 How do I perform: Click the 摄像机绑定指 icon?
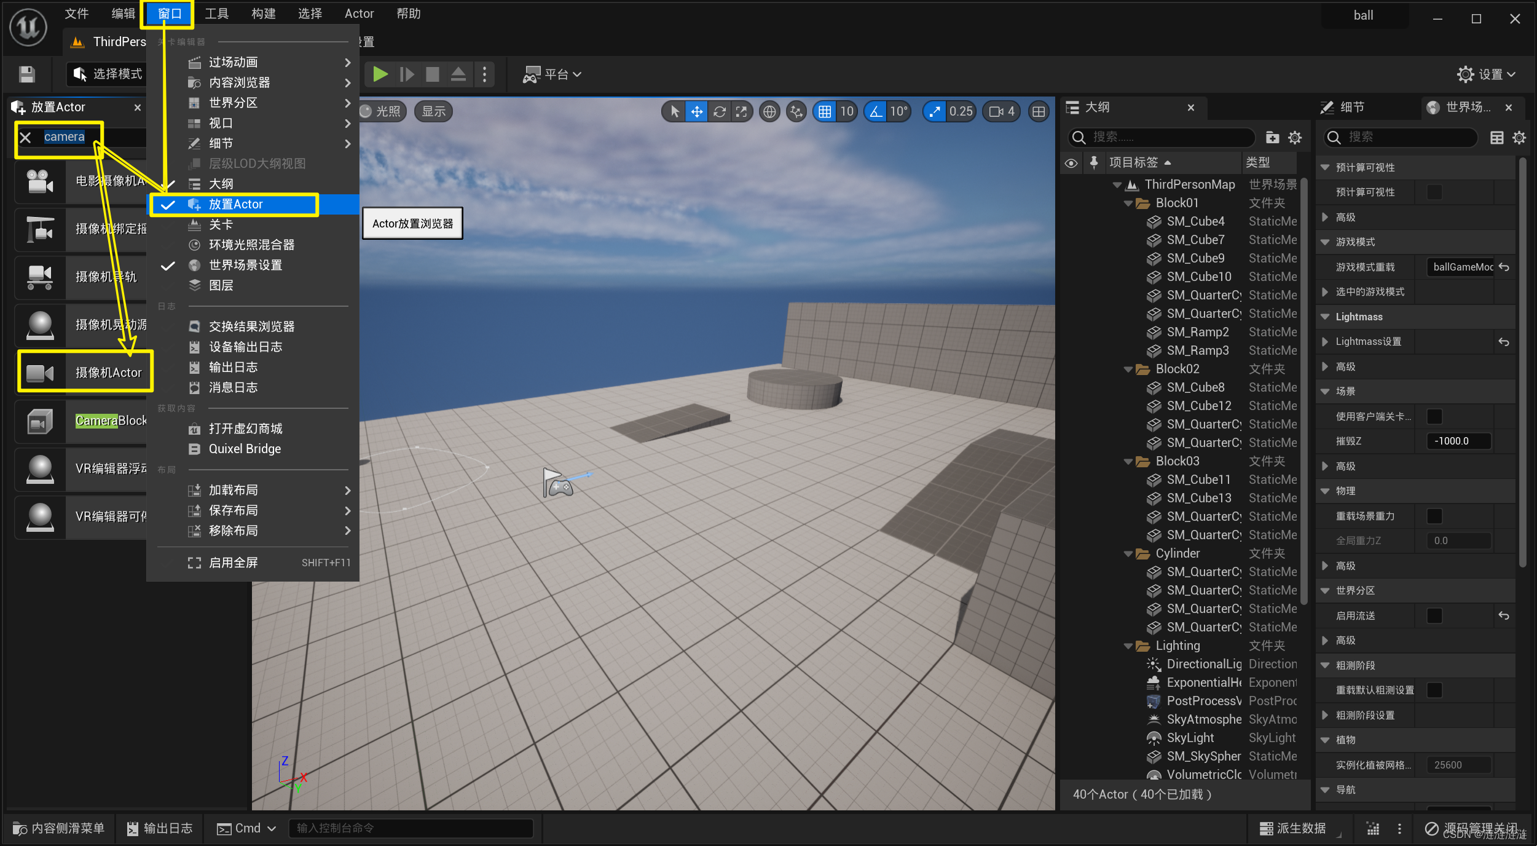point(39,228)
